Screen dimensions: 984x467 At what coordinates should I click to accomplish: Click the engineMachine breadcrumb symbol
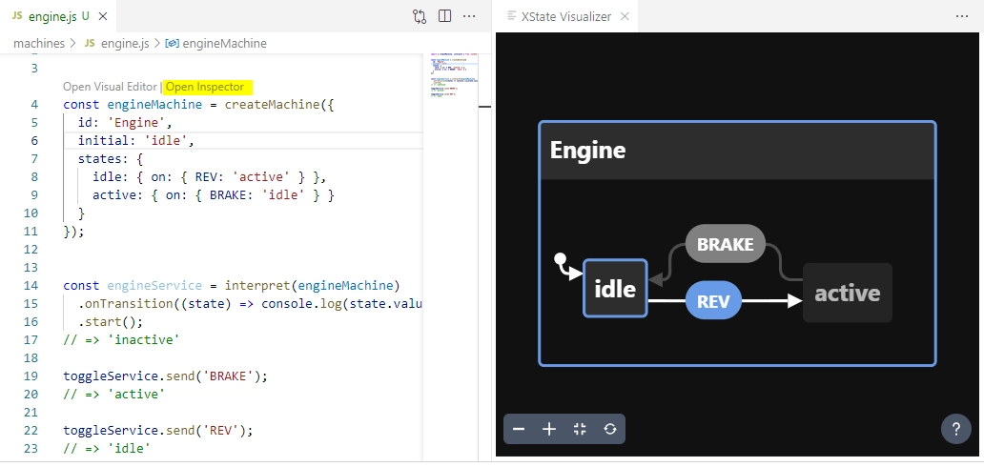(224, 43)
